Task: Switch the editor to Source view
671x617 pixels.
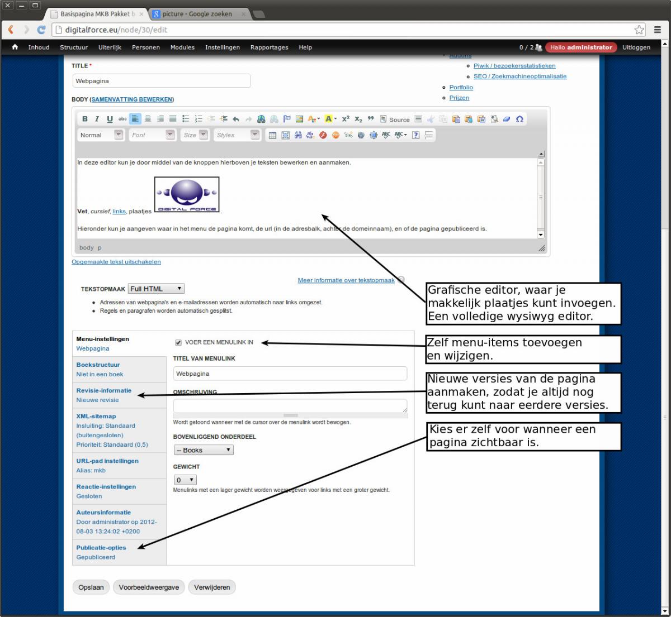Action: tap(395, 119)
